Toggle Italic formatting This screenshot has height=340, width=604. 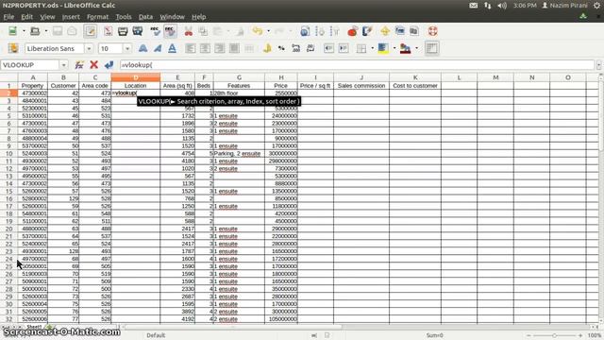[x=158, y=48]
